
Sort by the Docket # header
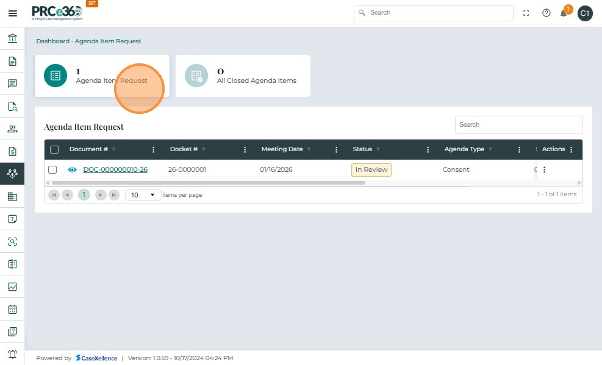[184, 149]
